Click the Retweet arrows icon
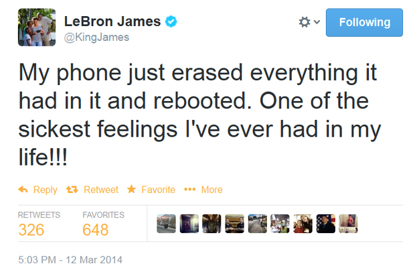This screenshot has width=415, height=268. [x=72, y=190]
